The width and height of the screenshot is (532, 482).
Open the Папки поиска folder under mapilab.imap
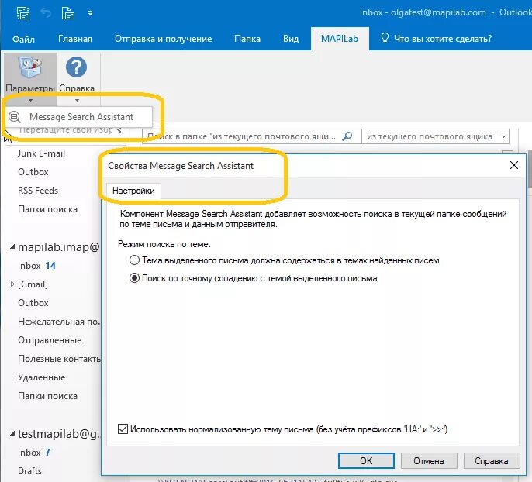click(x=47, y=396)
